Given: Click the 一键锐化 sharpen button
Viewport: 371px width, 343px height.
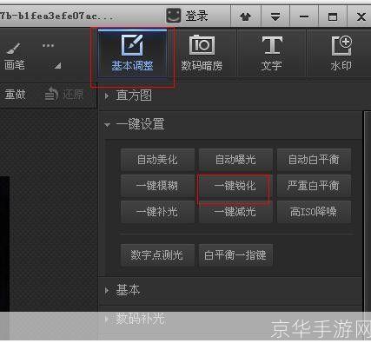Looking at the screenshot, I should coord(235,186).
